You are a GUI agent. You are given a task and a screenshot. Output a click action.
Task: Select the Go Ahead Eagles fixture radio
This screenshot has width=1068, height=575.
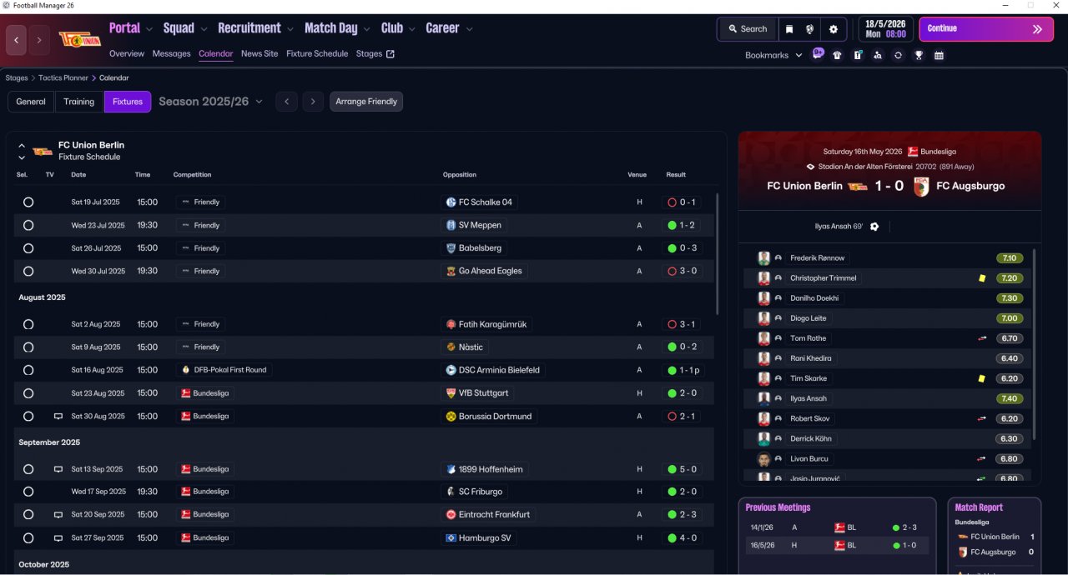click(28, 272)
